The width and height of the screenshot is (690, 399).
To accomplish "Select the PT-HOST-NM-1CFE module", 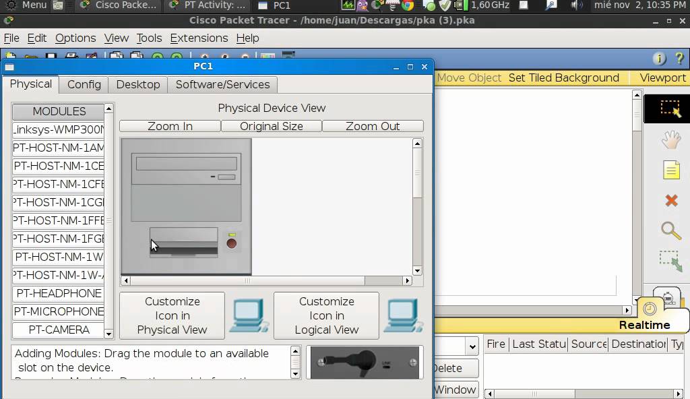I will (59, 184).
